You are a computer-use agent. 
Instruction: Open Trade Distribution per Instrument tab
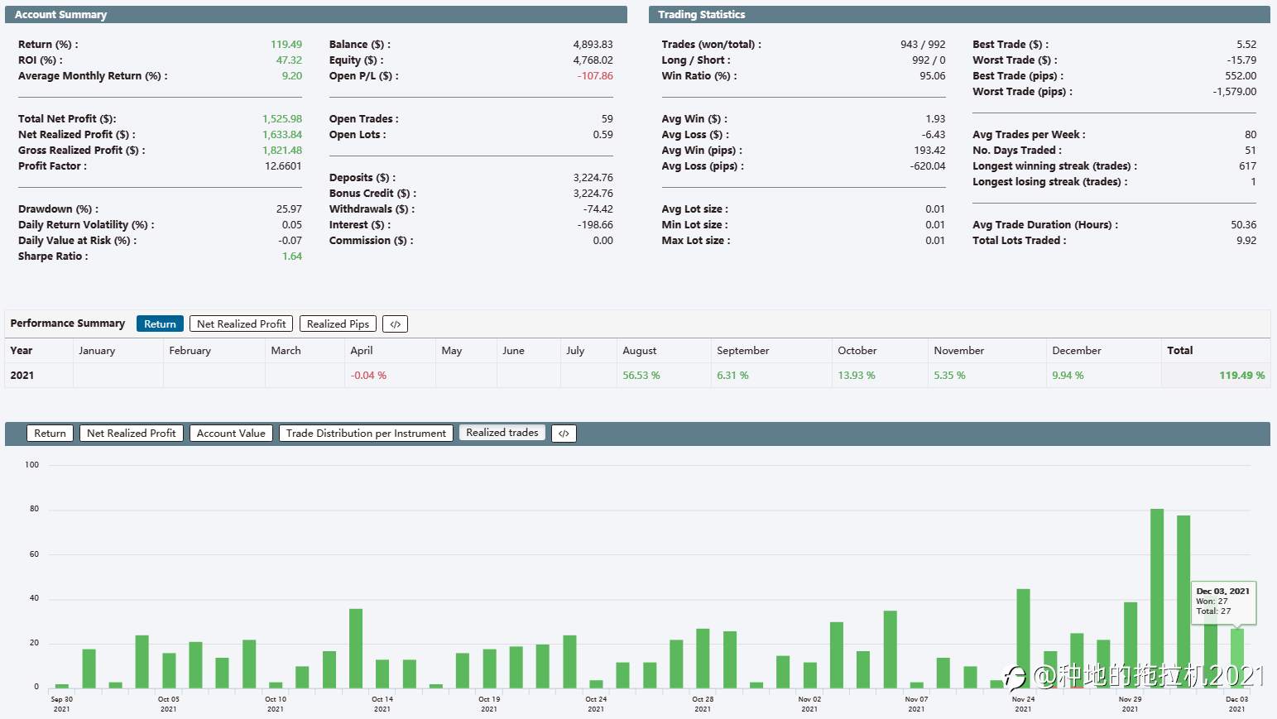point(366,434)
